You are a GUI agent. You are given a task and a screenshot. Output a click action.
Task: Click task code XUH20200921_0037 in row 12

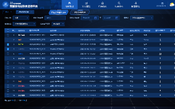click(37, 86)
